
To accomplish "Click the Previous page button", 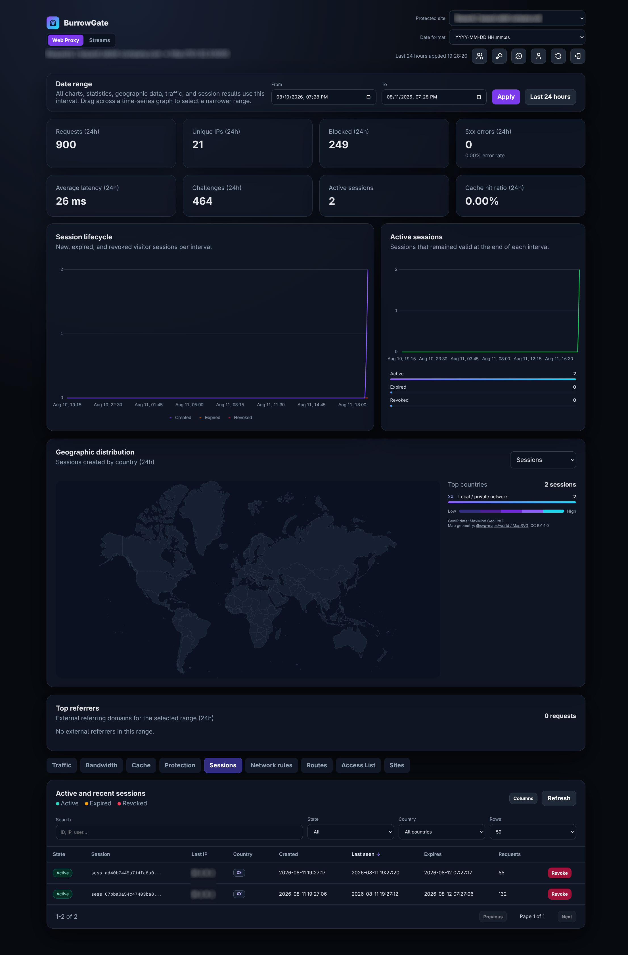I will 493,916.
